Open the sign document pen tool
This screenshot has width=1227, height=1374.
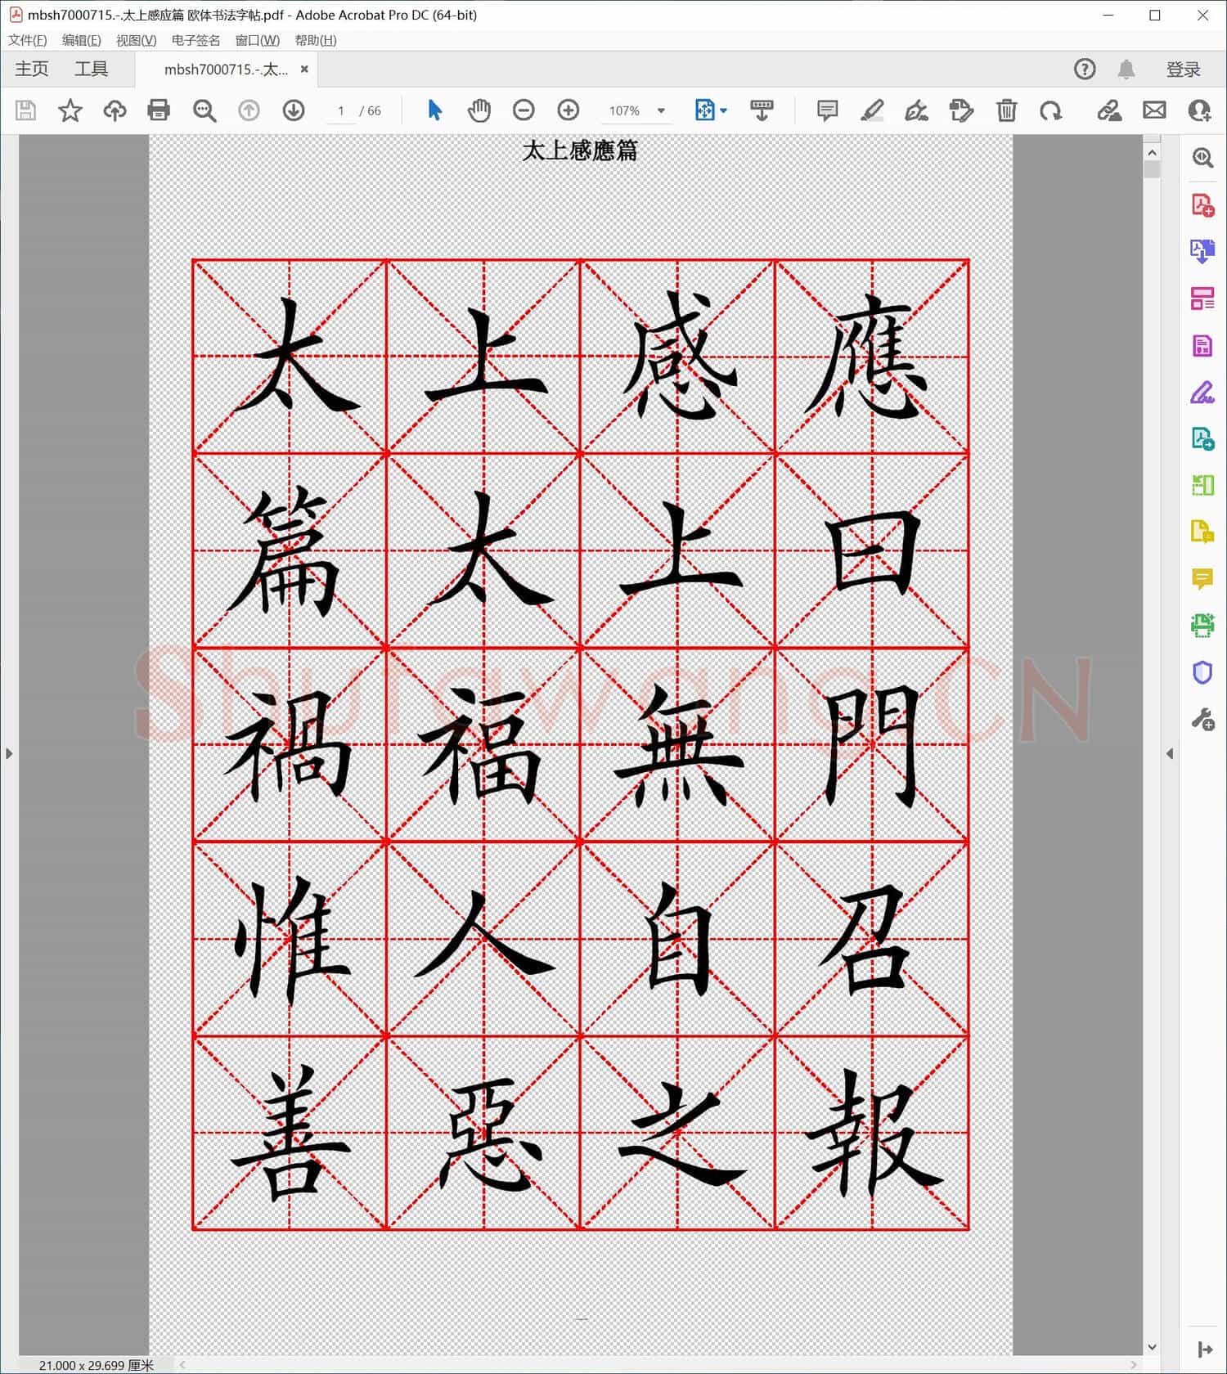(x=916, y=110)
